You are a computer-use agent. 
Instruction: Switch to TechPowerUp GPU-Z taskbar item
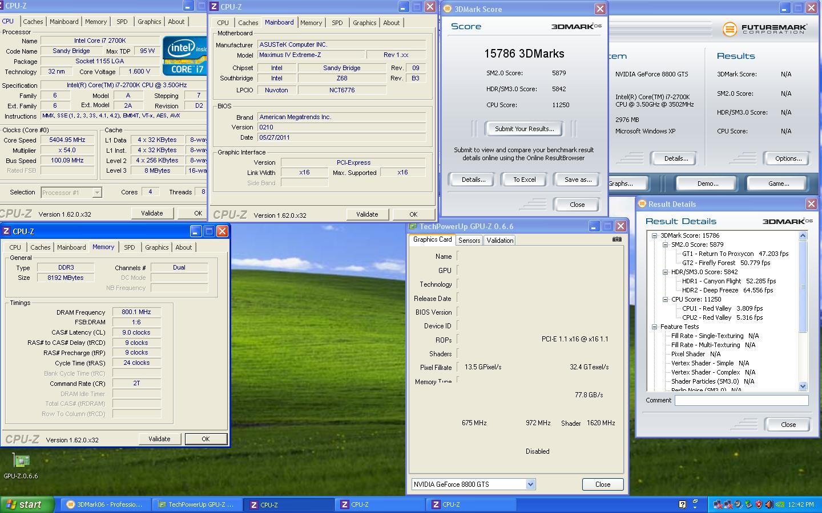[x=196, y=504]
